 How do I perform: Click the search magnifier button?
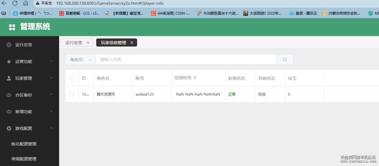(285, 59)
